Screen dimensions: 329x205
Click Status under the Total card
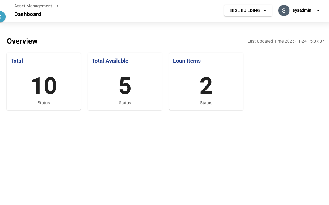pyautogui.click(x=44, y=103)
